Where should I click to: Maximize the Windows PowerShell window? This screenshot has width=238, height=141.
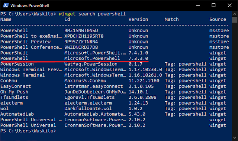tap(213, 6)
